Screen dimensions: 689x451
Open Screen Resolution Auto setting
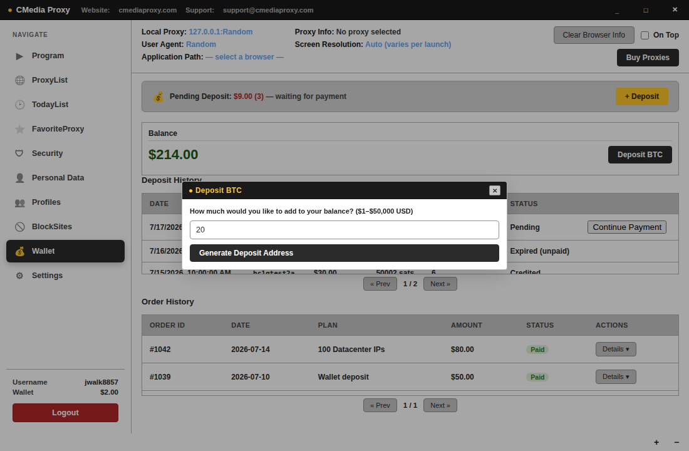pyautogui.click(x=408, y=44)
